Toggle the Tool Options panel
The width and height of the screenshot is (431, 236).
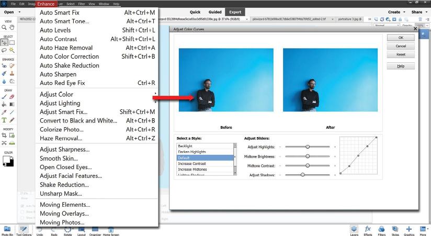pyautogui.click(x=24, y=230)
